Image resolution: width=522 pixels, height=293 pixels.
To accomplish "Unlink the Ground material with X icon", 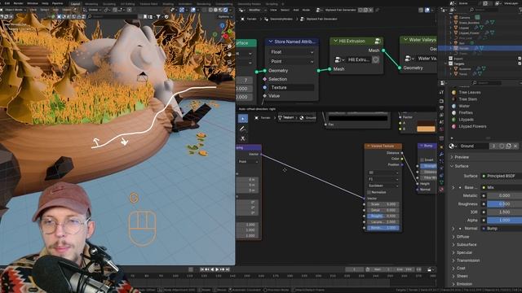I will tap(515, 146).
